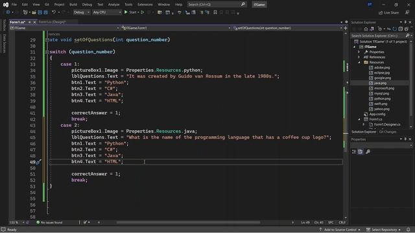This screenshot has width=415, height=233.
Task: Toggle auto-hide pin on Properties panel
Action: pos(405,139)
